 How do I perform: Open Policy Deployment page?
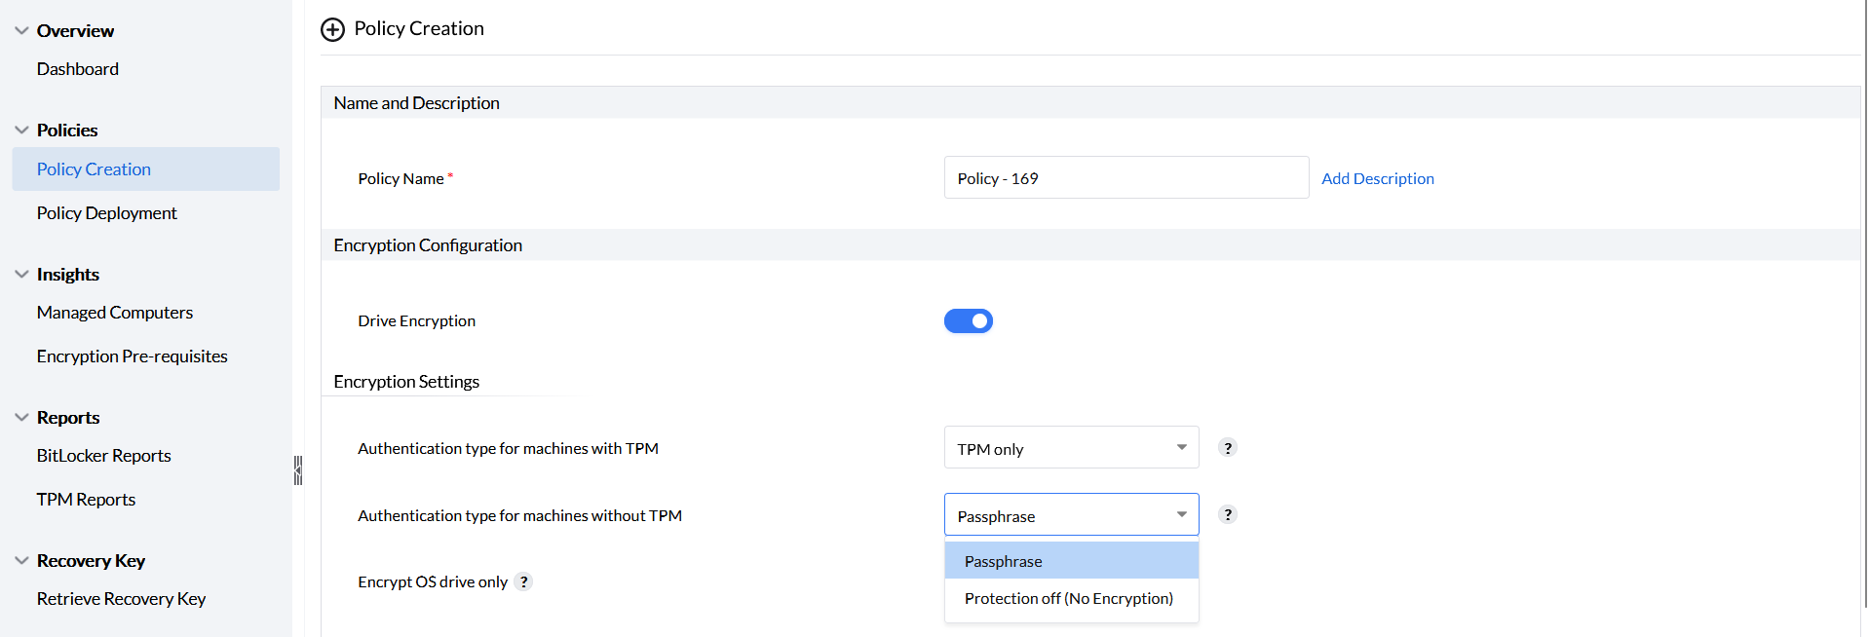click(x=107, y=213)
